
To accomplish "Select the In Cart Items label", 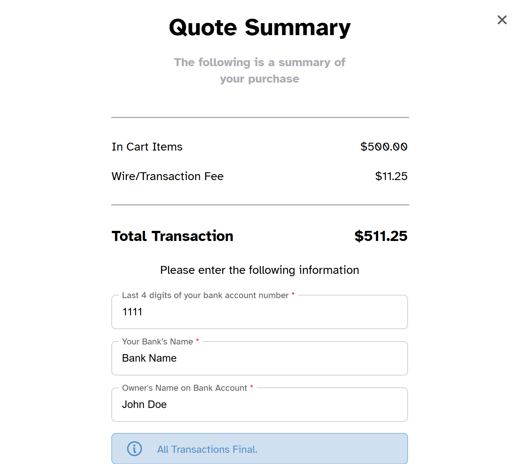I will click(147, 147).
